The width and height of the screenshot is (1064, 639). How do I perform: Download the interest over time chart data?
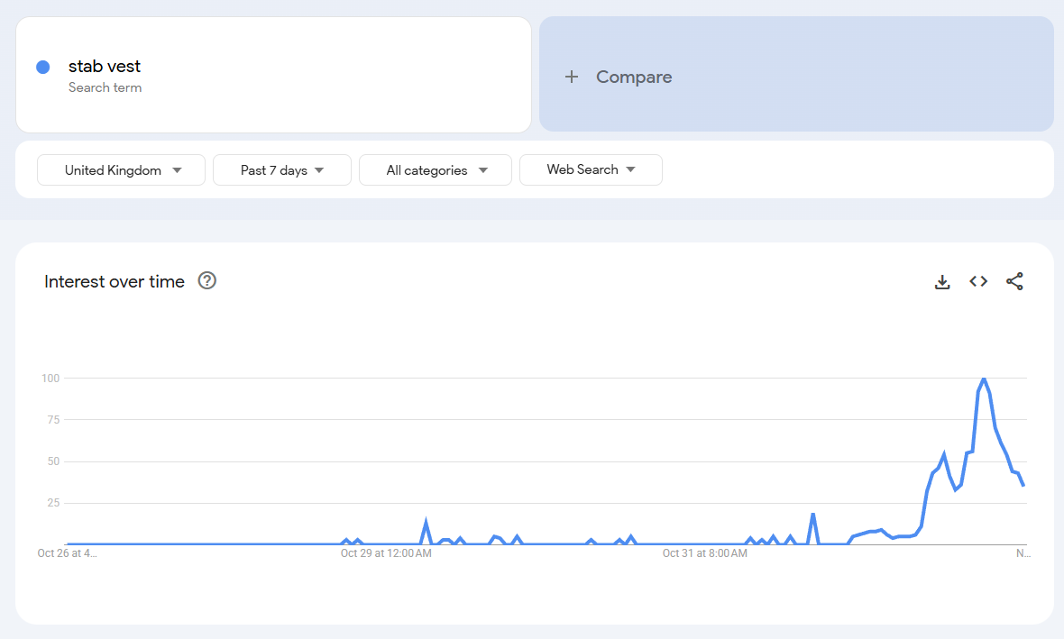click(x=942, y=281)
